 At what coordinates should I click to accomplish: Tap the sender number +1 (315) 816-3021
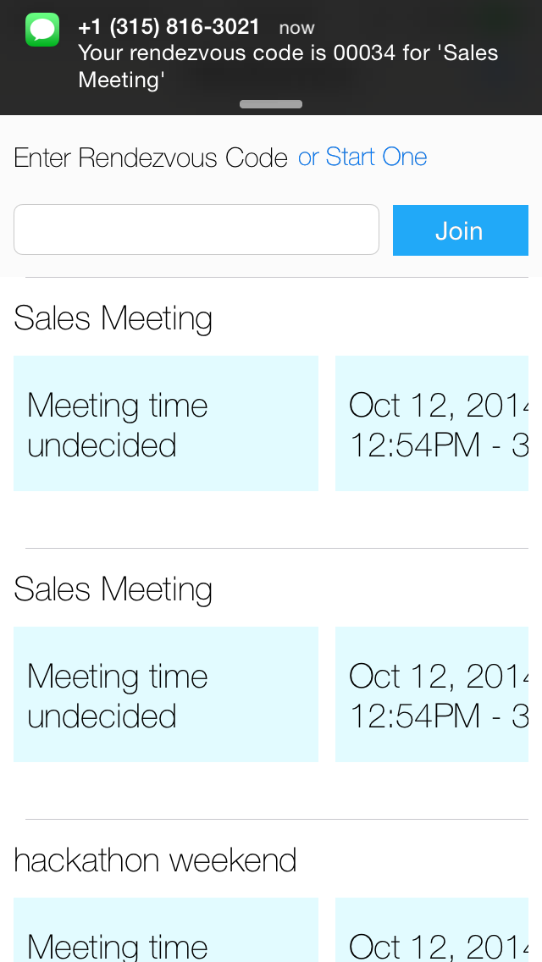[x=169, y=27]
